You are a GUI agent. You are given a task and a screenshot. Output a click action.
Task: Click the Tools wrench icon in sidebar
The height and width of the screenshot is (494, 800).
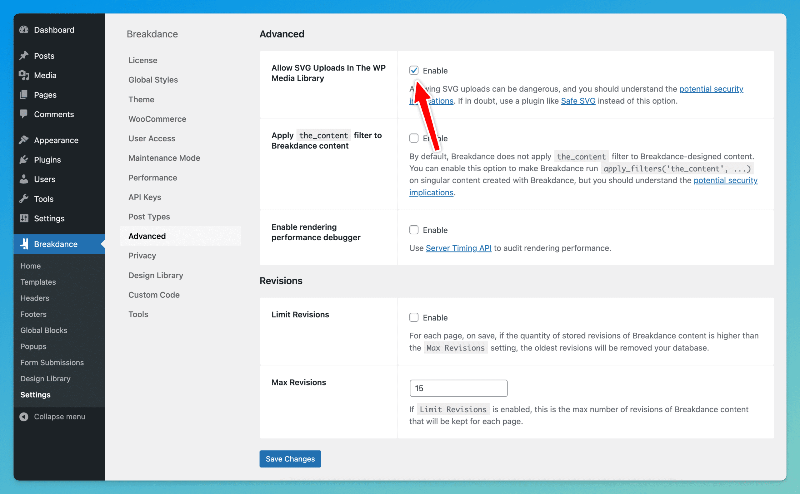point(24,199)
